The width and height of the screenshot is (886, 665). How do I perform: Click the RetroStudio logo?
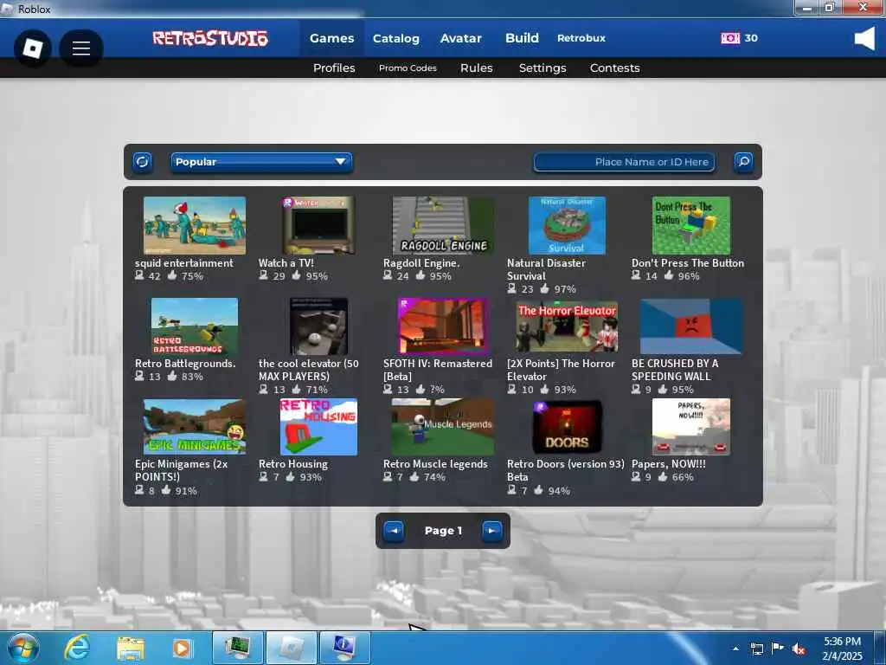point(210,38)
